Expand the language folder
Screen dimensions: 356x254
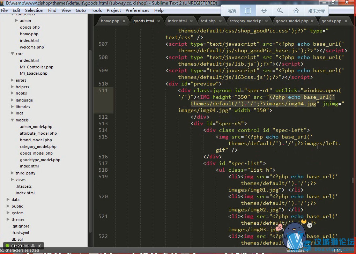[x=12, y=100]
